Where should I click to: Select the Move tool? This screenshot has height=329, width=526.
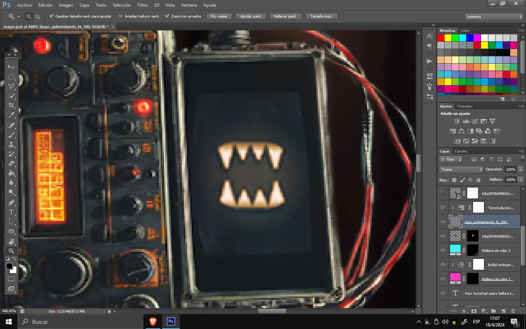12,67
